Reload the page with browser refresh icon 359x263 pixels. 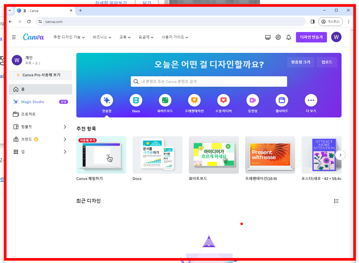29,22
